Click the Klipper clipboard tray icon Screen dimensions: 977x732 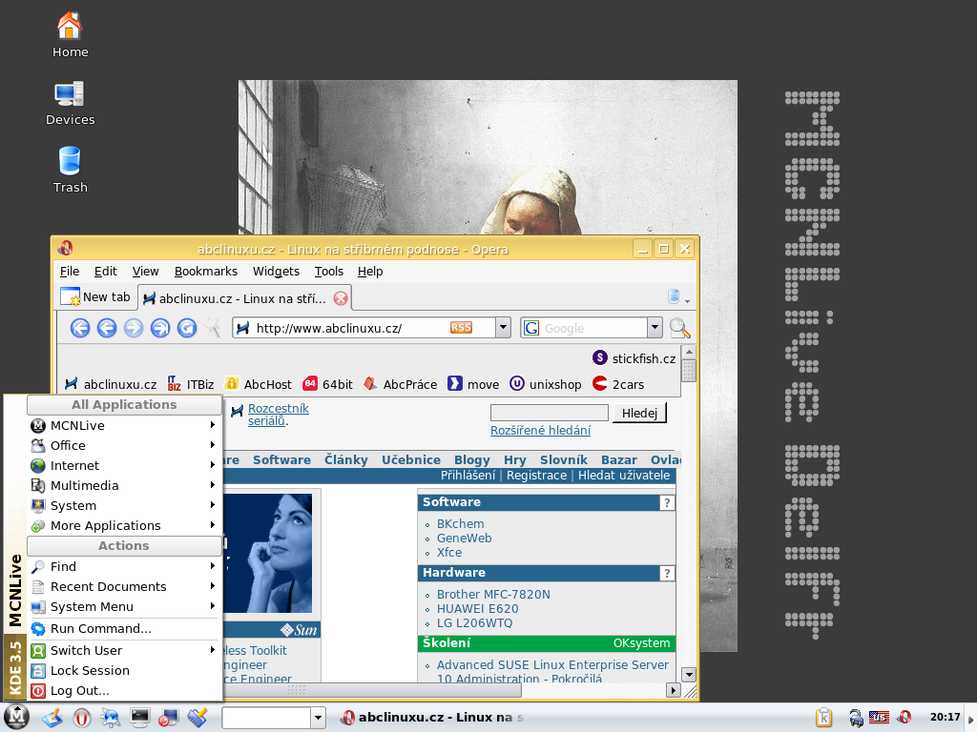click(823, 718)
